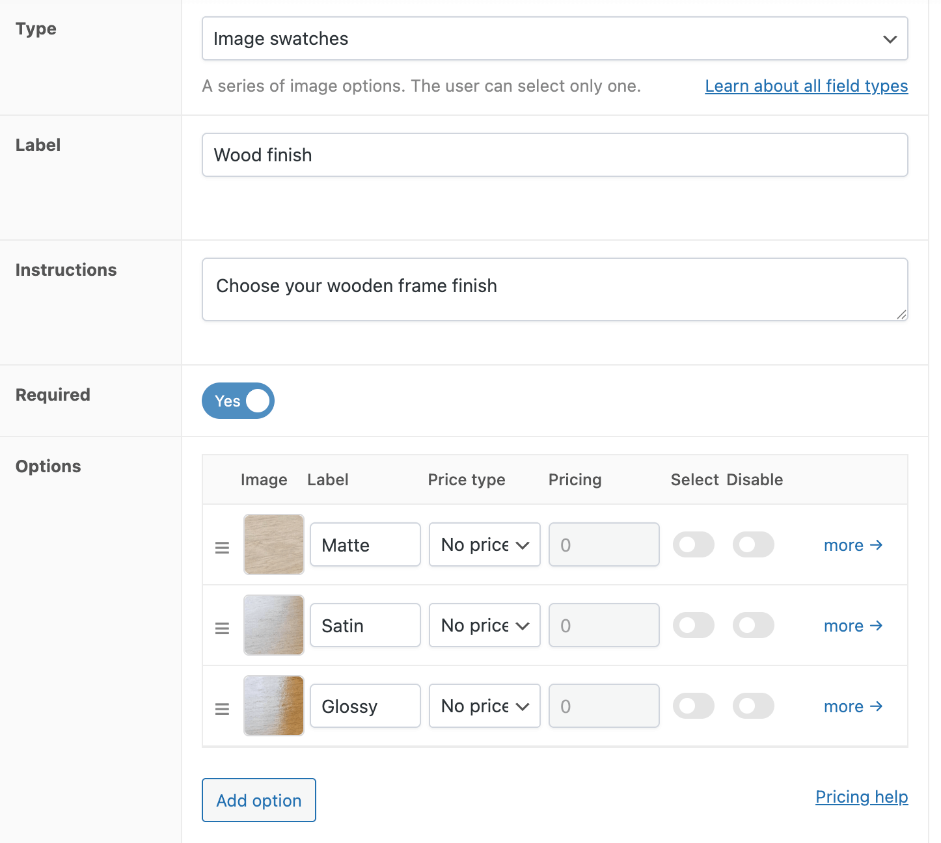Enable the Select toggle for Matte

[694, 544]
